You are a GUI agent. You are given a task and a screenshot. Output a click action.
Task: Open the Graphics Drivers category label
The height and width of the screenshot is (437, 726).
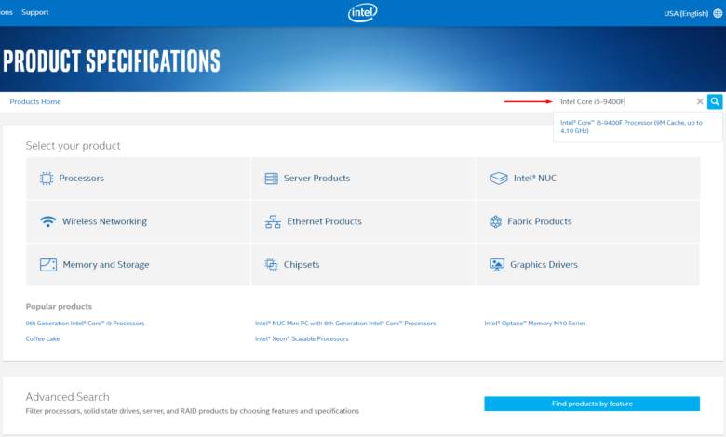point(544,264)
